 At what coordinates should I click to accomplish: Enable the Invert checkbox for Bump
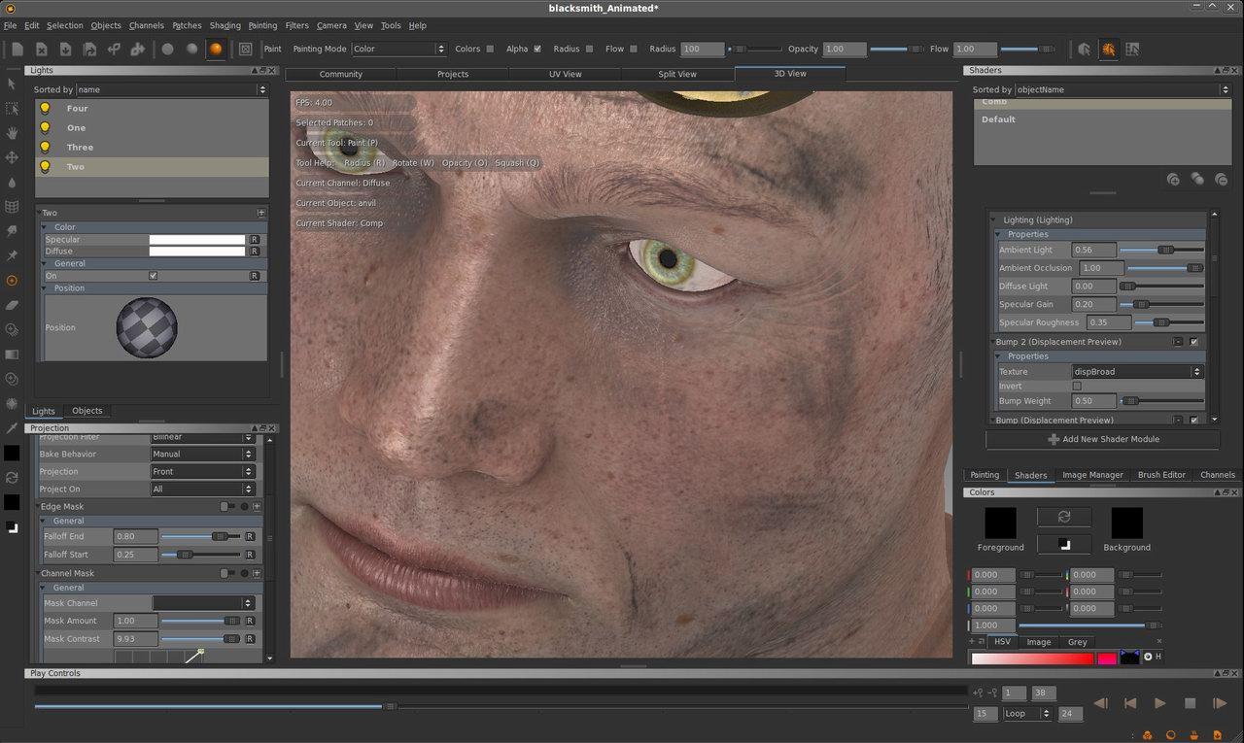tap(1077, 386)
